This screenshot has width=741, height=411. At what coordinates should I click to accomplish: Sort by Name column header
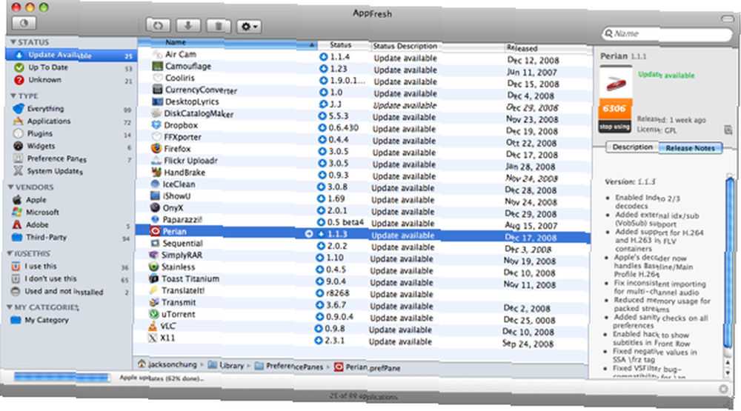(x=227, y=43)
